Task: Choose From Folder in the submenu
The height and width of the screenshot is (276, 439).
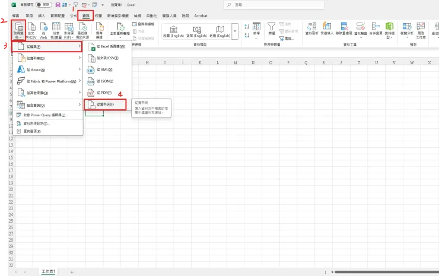Action: (x=105, y=104)
